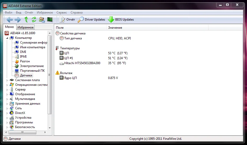Open the Вид menu
Viewport: 247px width, 145px height.
(19, 13)
